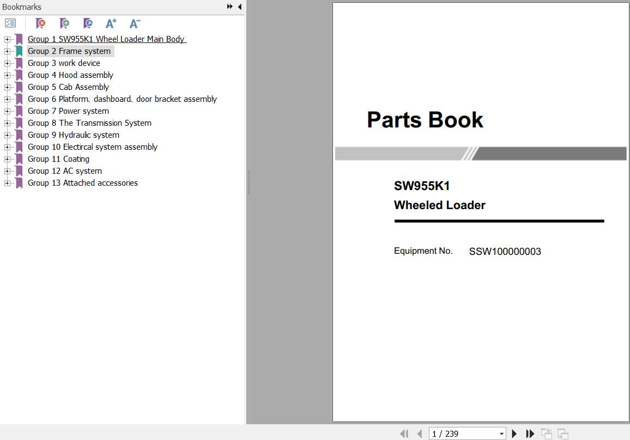The image size is (630, 440).
Task: Increase bookmark text size with A+
Action: [x=111, y=23]
